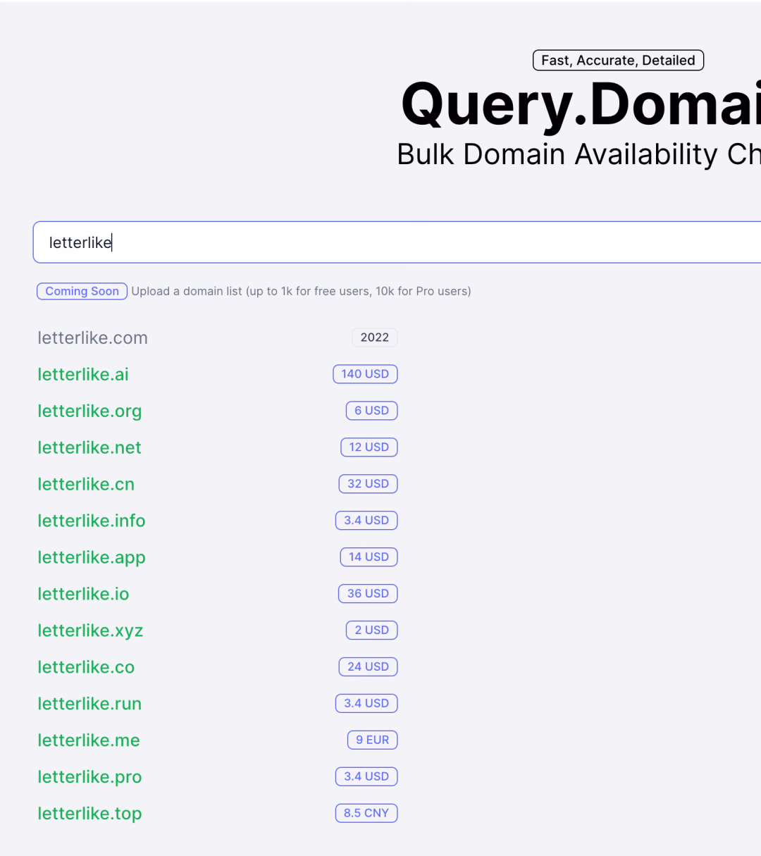Image resolution: width=761 pixels, height=856 pixels.
Task: Open letterlike.io domain link
Action: (x=83, y=594)
